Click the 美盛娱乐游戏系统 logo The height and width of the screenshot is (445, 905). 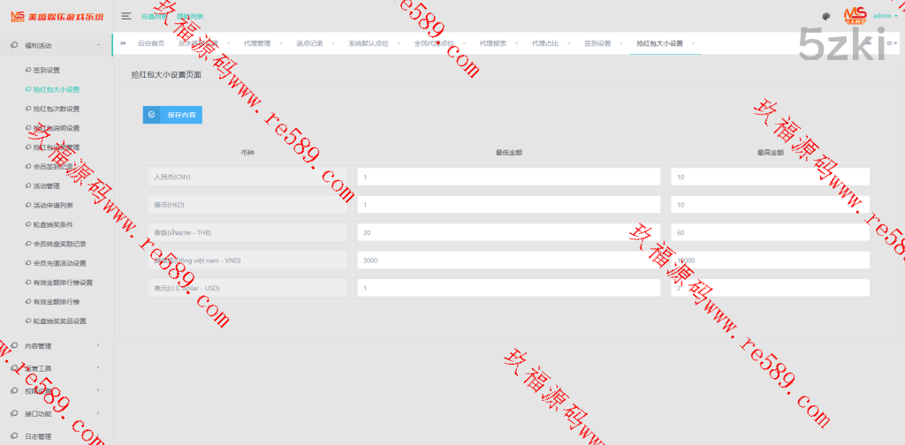pyautogui.click(x=55, y=16)
